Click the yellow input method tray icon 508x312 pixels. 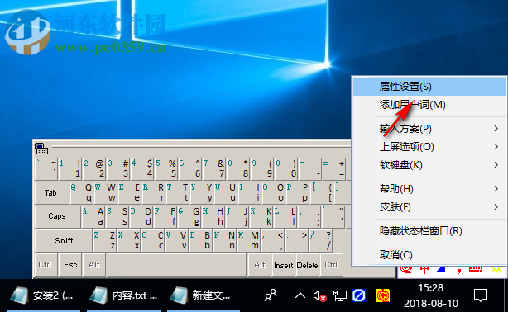382,295
